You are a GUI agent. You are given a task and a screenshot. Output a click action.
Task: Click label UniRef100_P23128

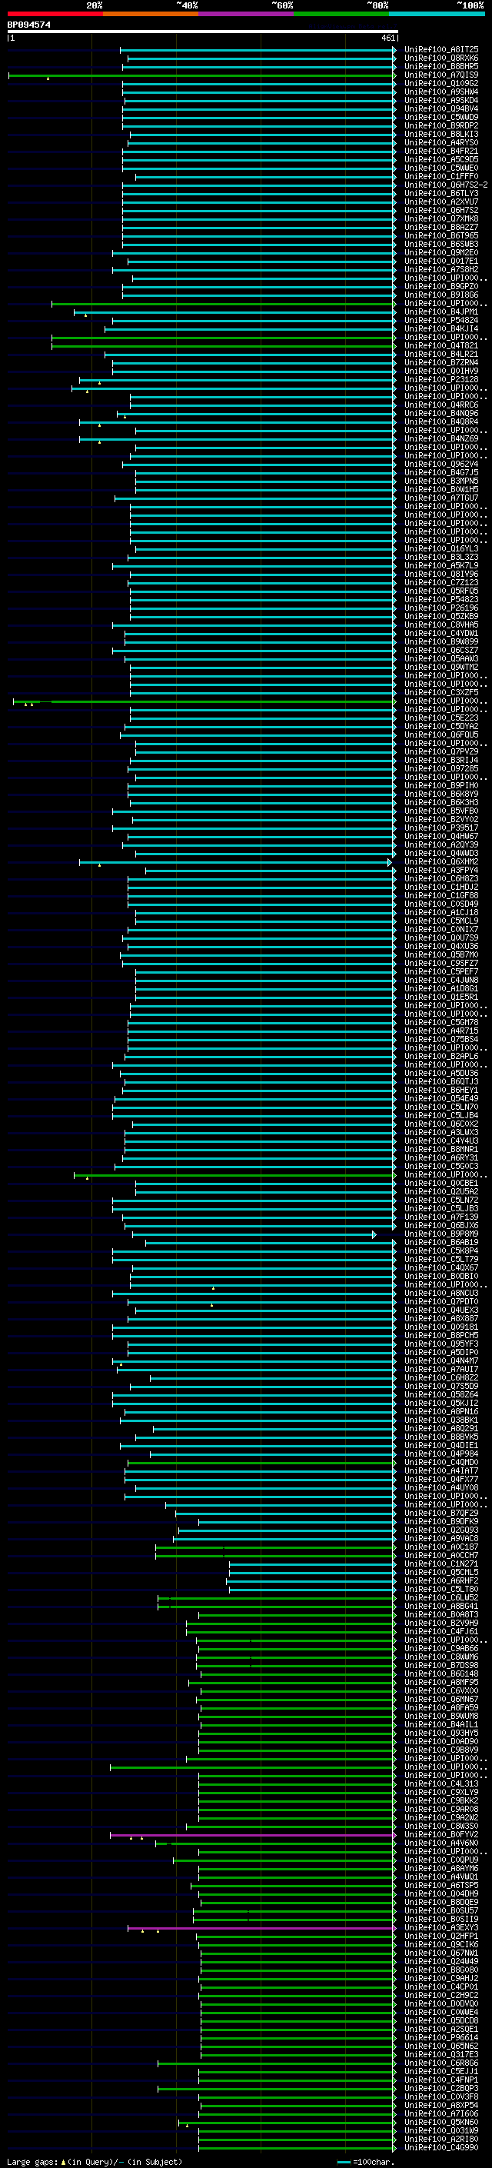[x=440, y=380]
